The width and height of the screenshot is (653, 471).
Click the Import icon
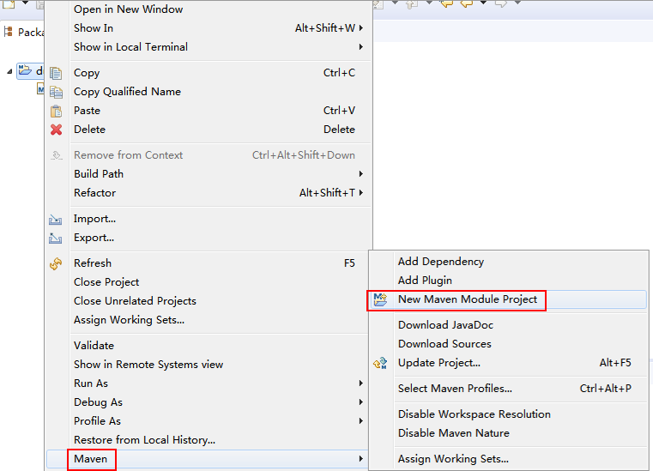pos(56,220)
